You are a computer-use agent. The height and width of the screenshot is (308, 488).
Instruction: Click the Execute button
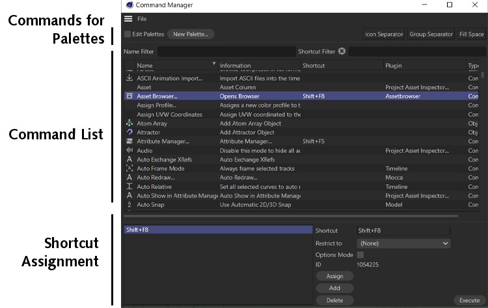point(469,300)
